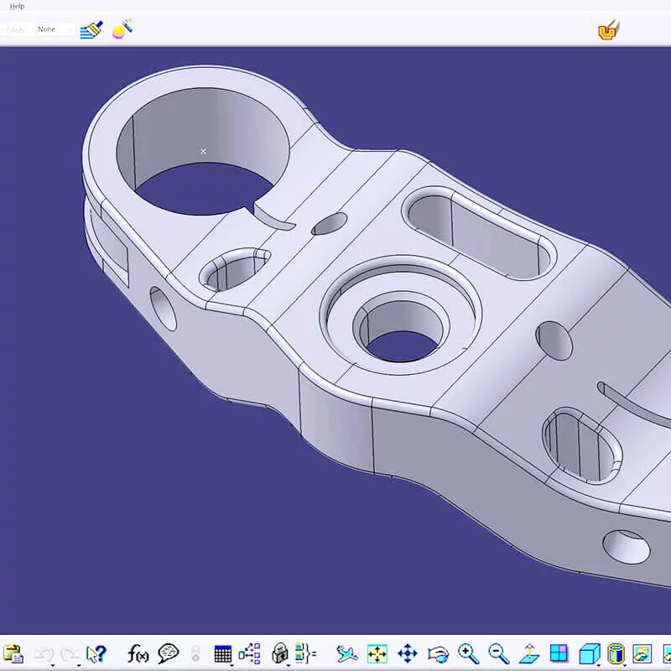
Task: Click the counterbored center hole on the part
Action: (401, 325)
